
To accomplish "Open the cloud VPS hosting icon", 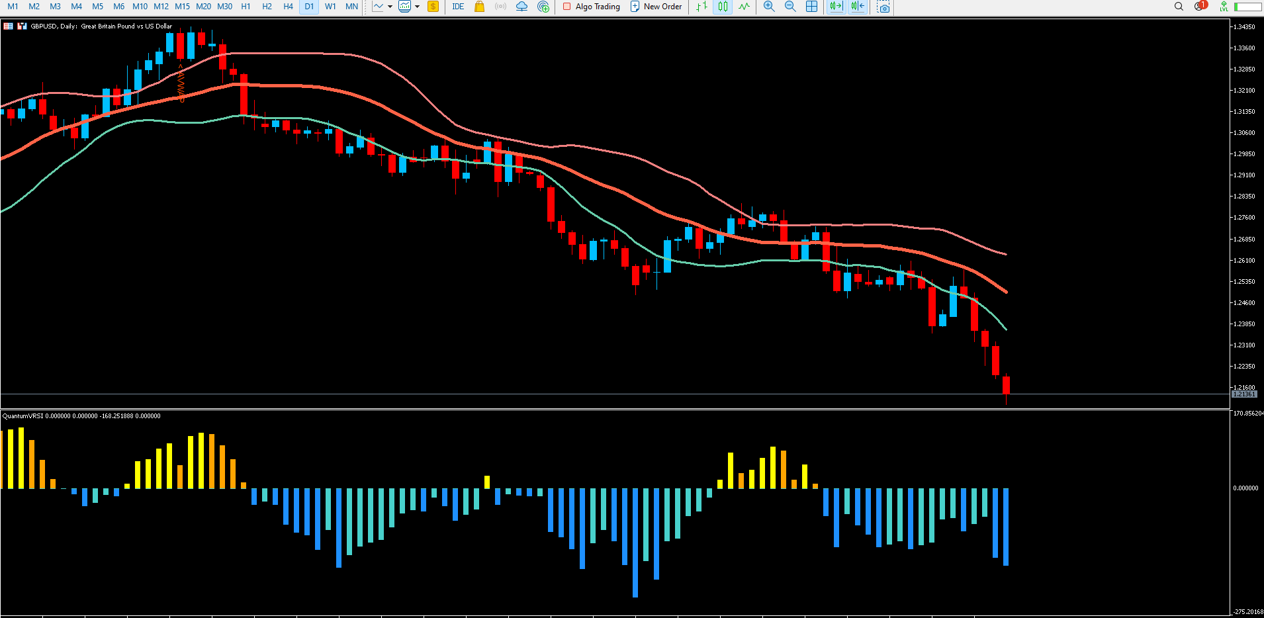I will 522,7.
